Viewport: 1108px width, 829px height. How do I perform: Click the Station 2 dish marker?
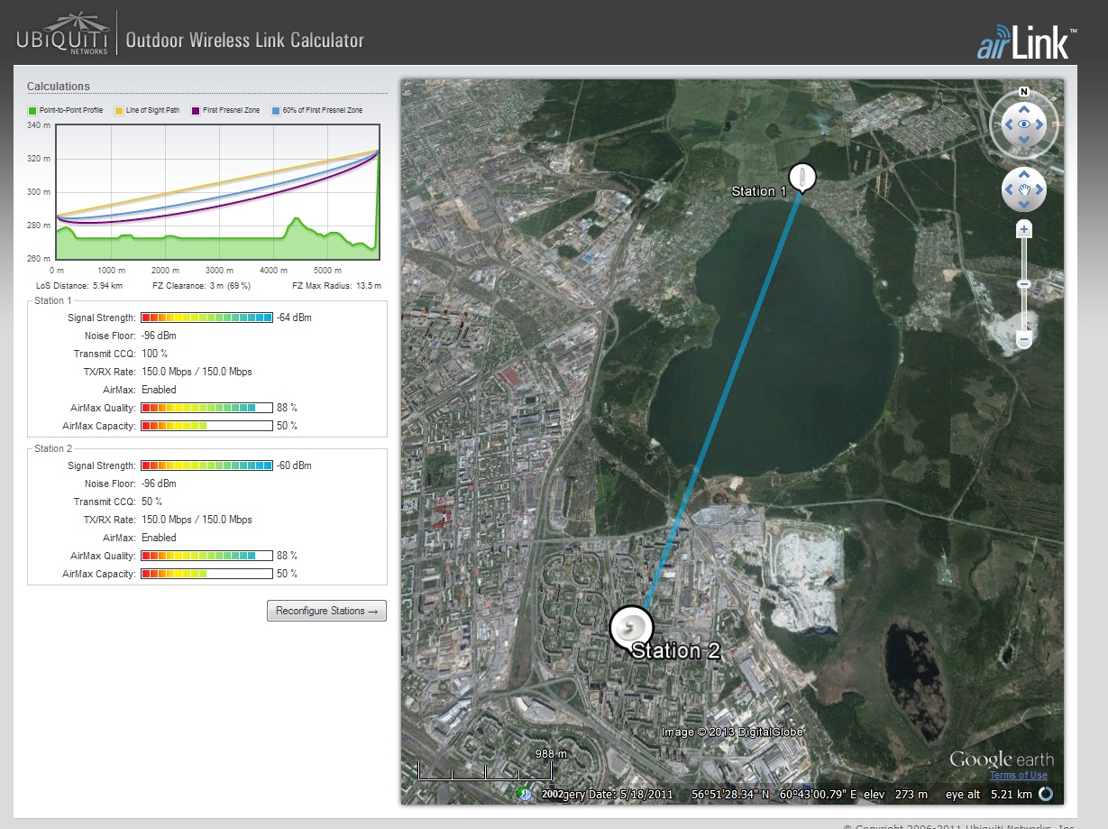click(631, 627)
